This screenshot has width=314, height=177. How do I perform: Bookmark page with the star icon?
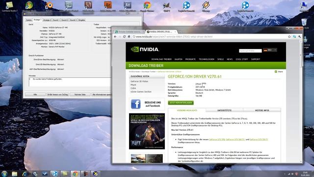(289, 37)
